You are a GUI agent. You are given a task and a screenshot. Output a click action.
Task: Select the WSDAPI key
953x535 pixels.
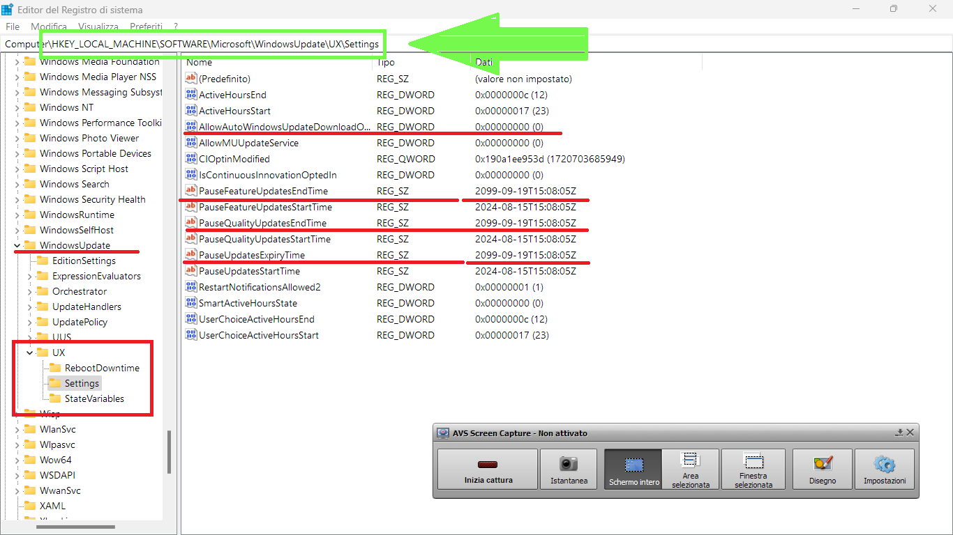tap(58, 475)
